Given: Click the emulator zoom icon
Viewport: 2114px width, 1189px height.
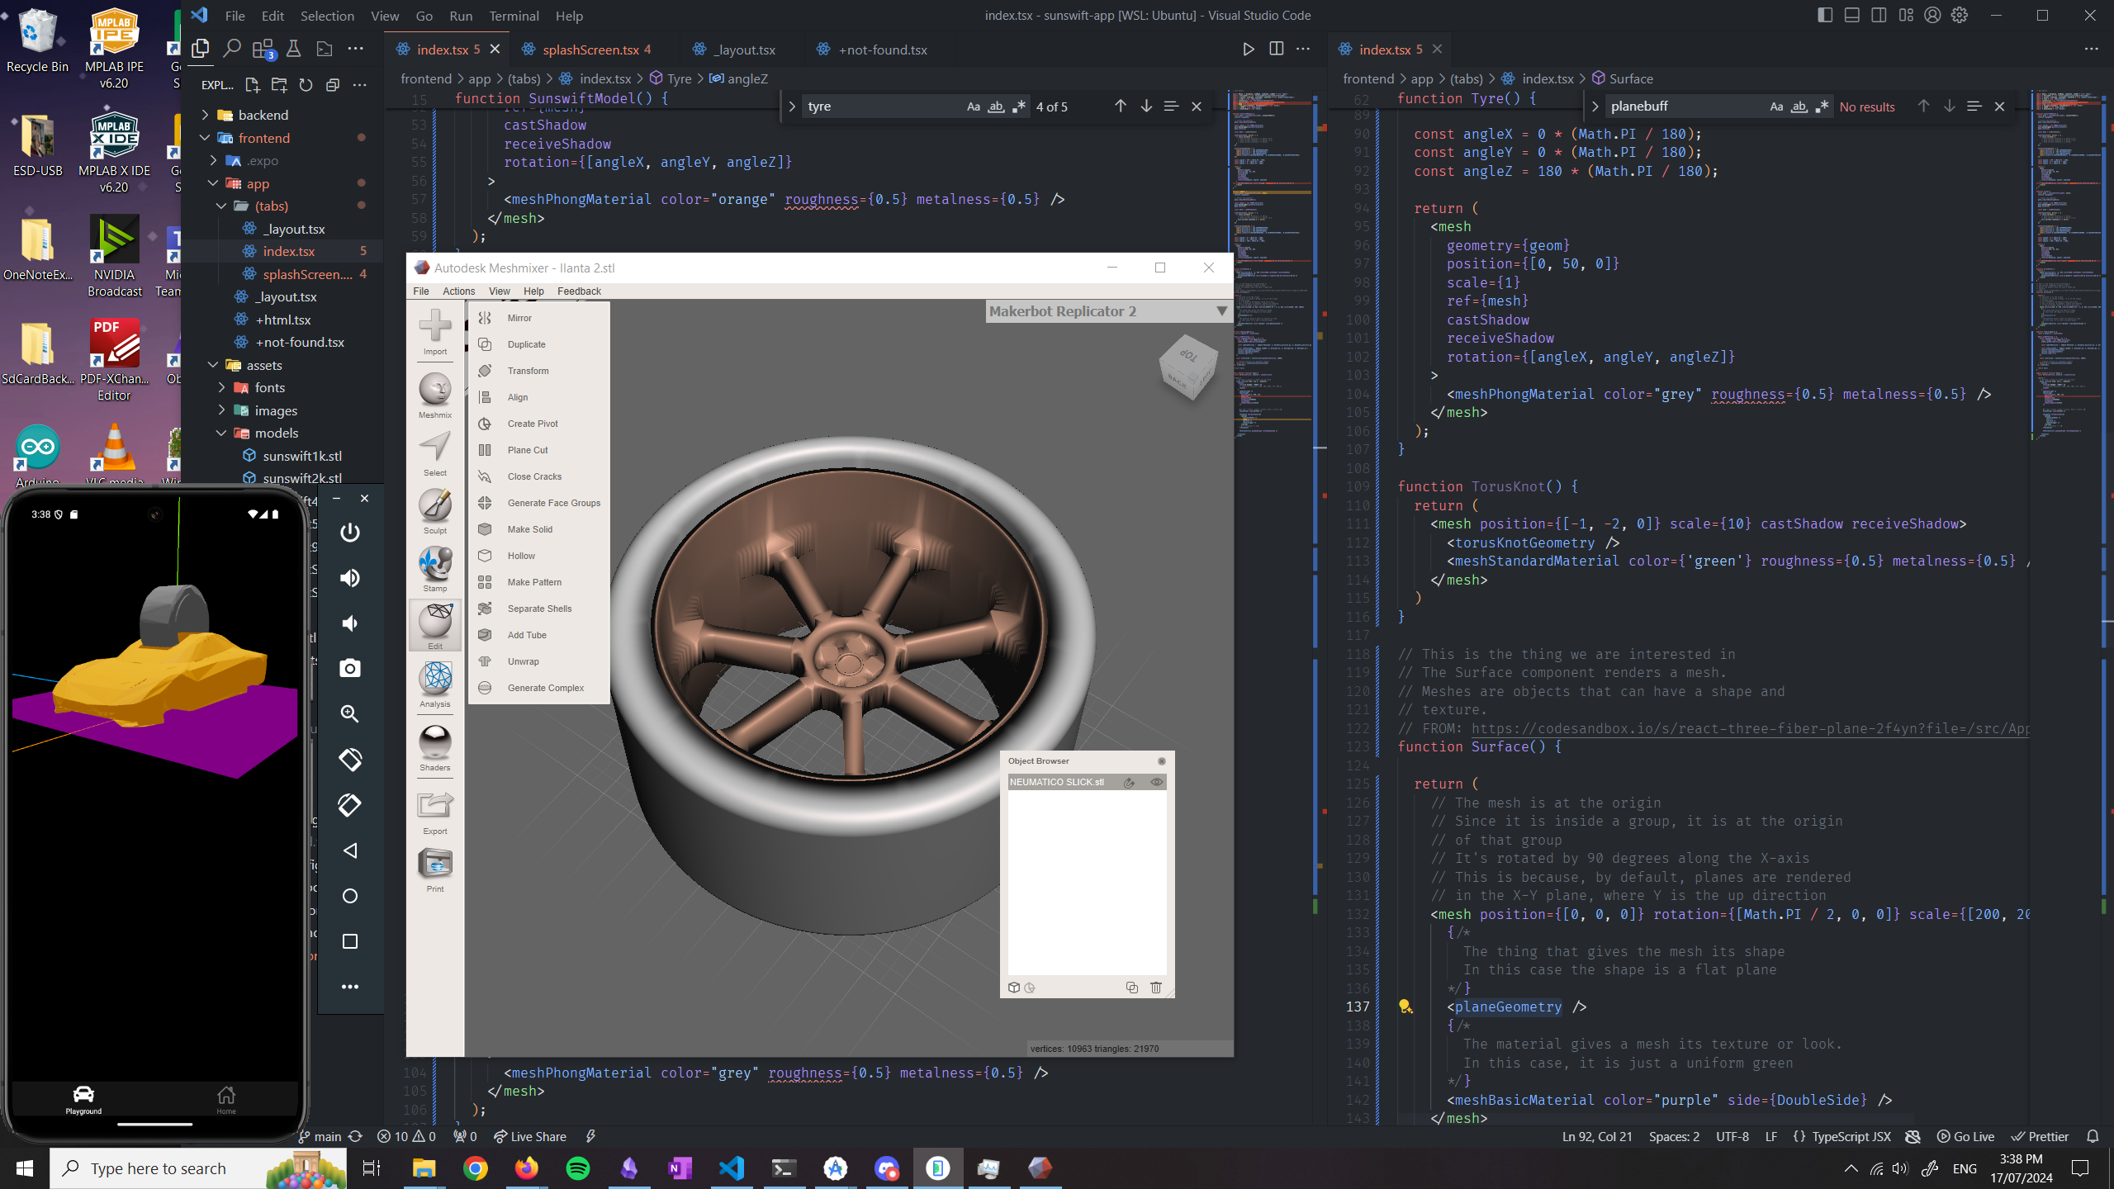Looking at the screenshot, I should coord(350,713).
